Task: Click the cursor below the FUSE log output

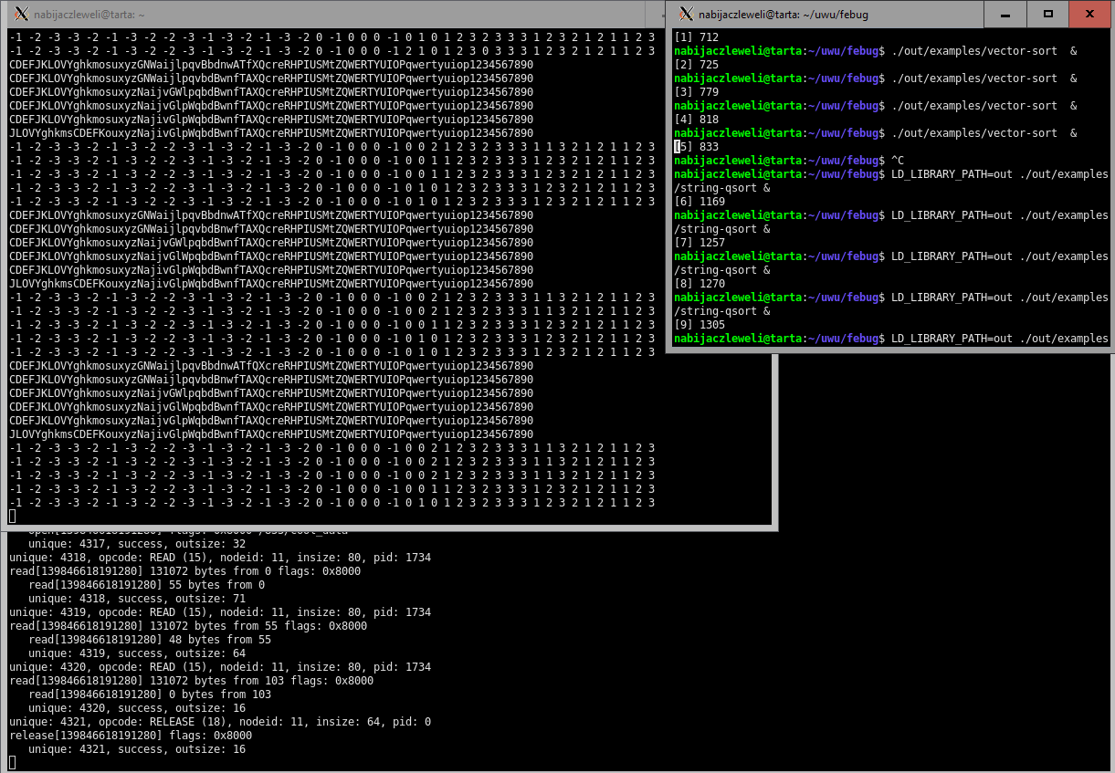Action: click(x=12, y=763)
